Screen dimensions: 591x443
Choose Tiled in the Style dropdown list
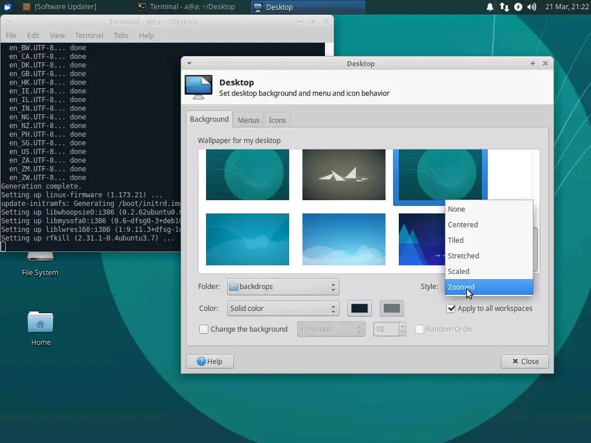(489, 240)
